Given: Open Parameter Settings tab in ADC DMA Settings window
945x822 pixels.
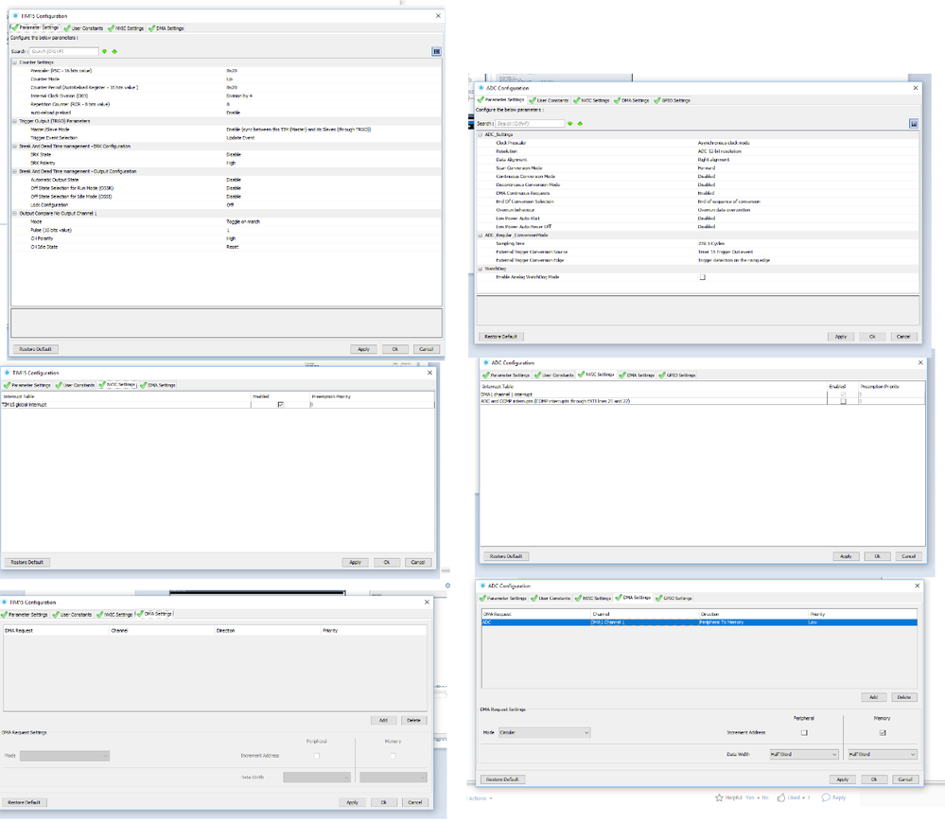Looking at the screenshot, I should coord(503,599).
